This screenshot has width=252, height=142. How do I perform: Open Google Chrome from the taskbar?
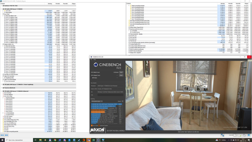click(x=55, y=140)
